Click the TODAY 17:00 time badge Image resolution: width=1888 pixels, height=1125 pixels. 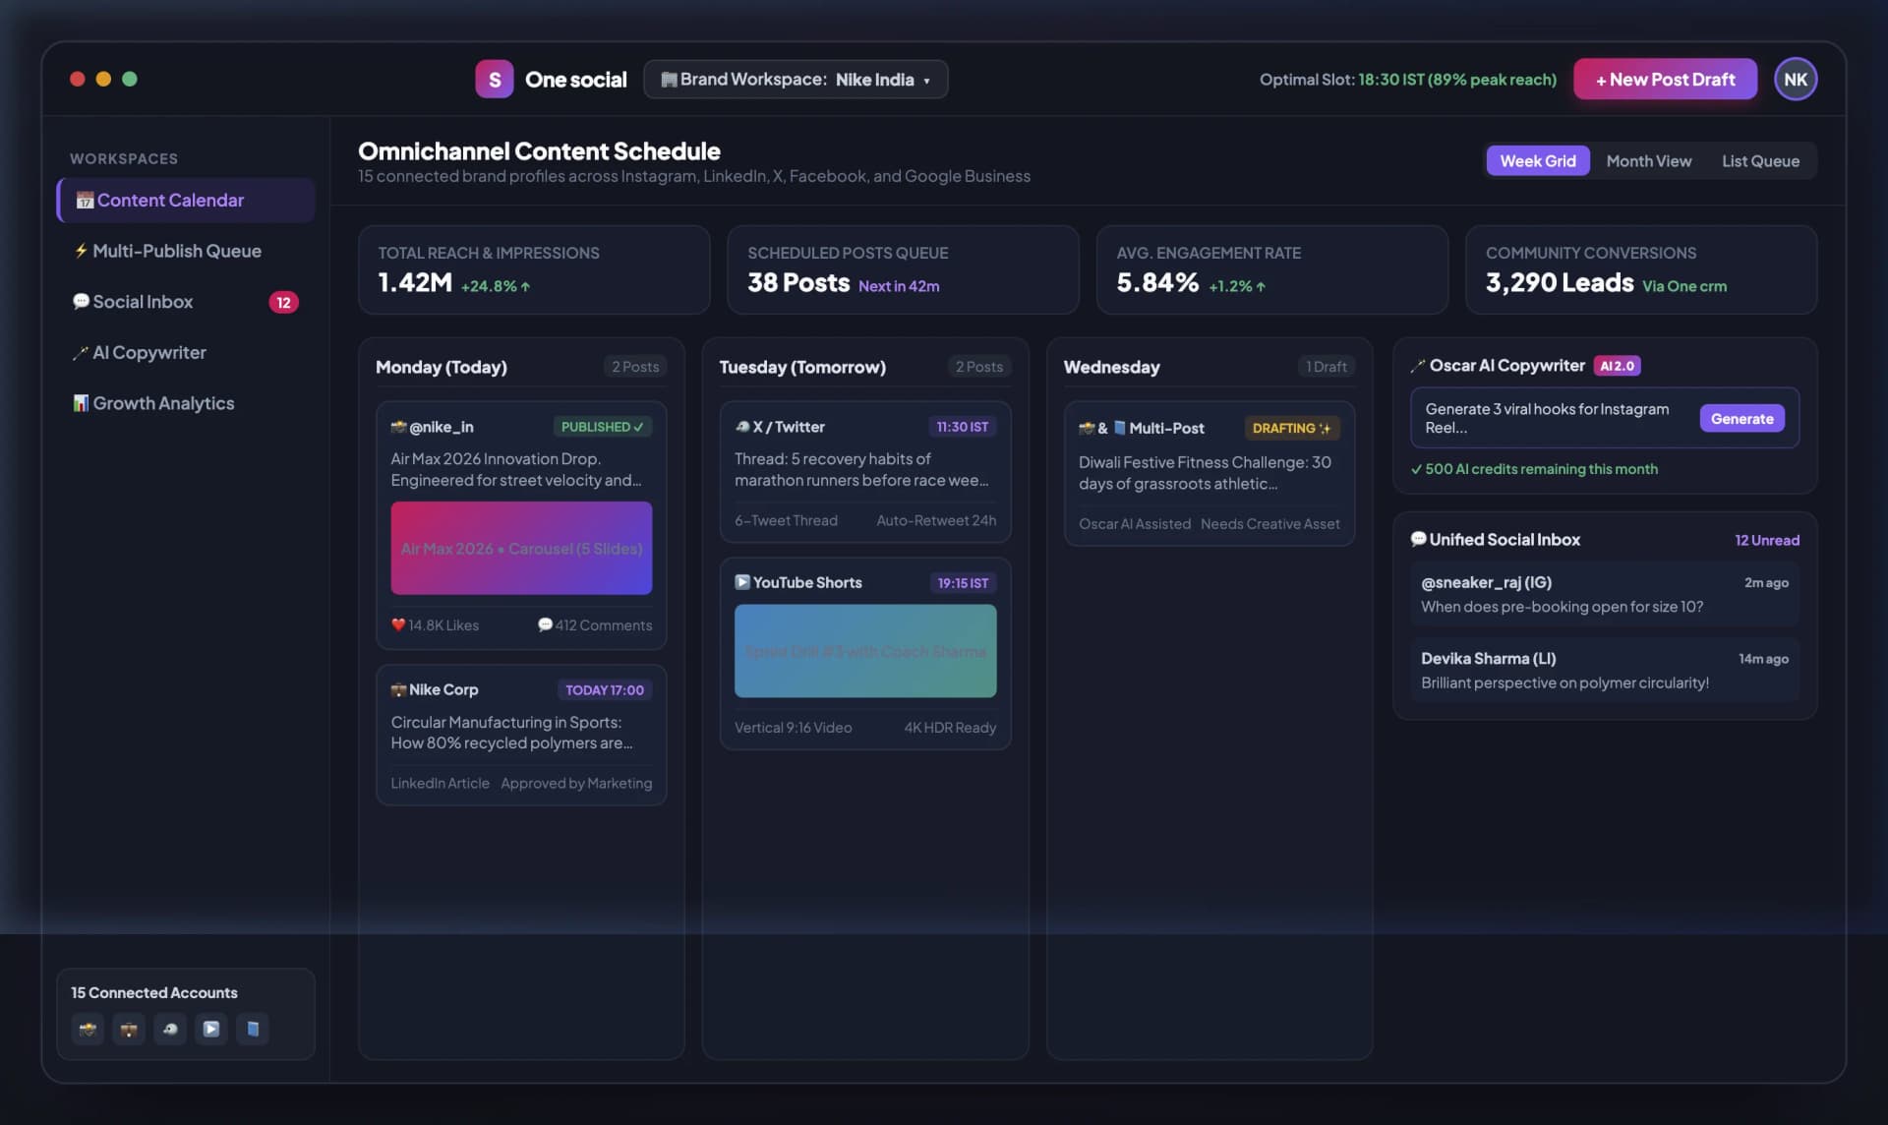605,690
